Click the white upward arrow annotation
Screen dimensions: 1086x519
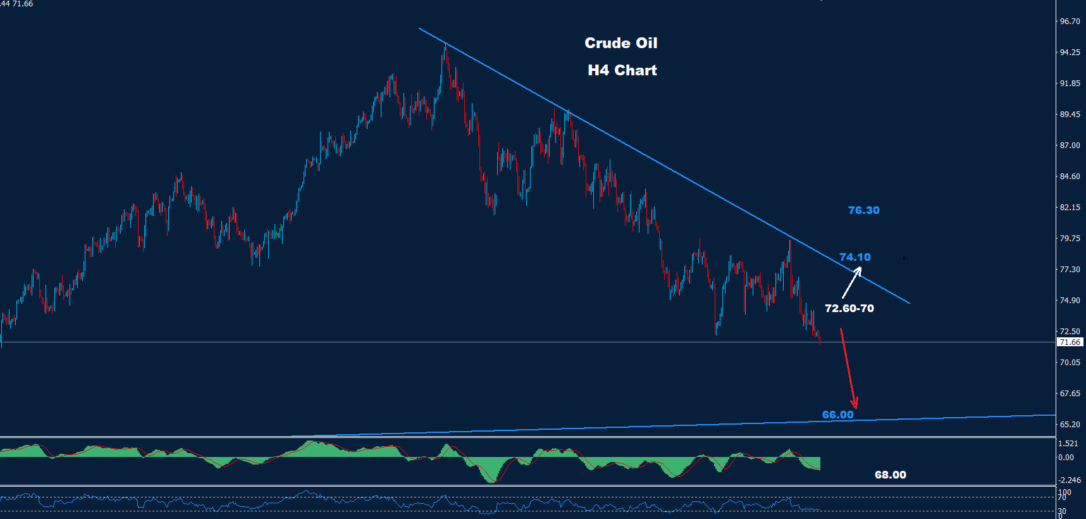pyautogui.click(x=851, y=283)
